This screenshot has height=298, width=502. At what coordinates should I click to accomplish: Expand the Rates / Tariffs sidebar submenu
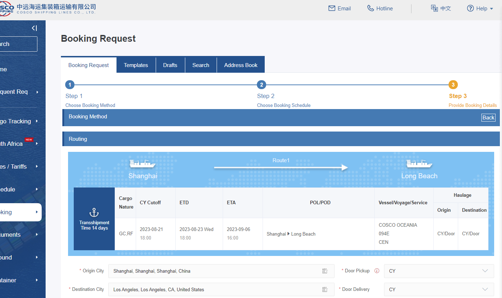coord(37,166)
